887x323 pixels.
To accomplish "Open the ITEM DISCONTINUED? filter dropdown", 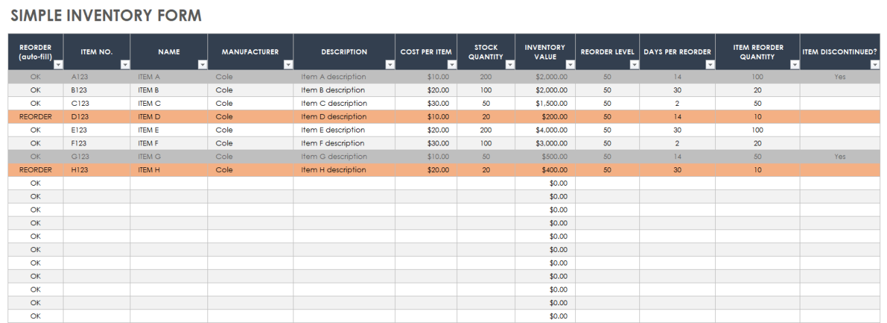I will tap(875, 65).
